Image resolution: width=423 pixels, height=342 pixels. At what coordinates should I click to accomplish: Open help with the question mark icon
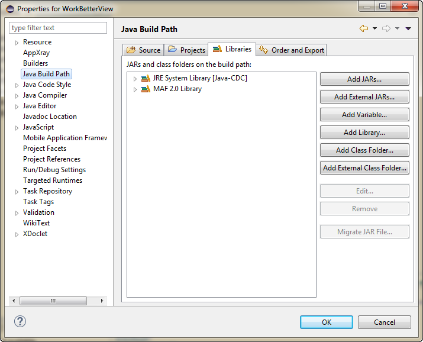click(20, 321)
